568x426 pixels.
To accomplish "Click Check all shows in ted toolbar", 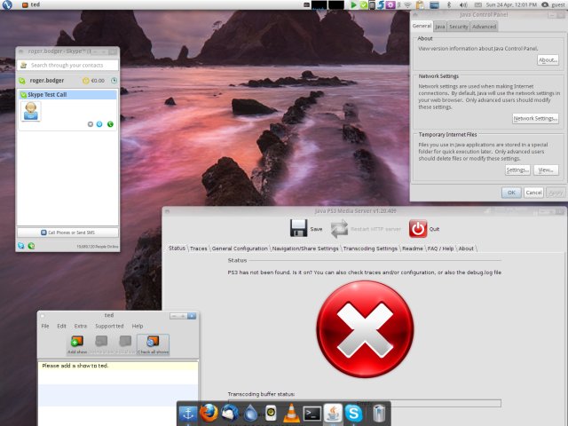I will pyautogui.click(x=153, y=344).
